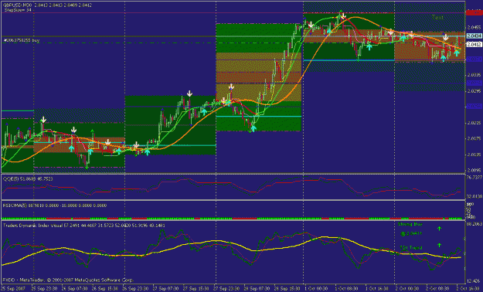The image size is (483, 292).
Task: Click the 27 Sep 15:30 time label
Action: coord(196,289)
